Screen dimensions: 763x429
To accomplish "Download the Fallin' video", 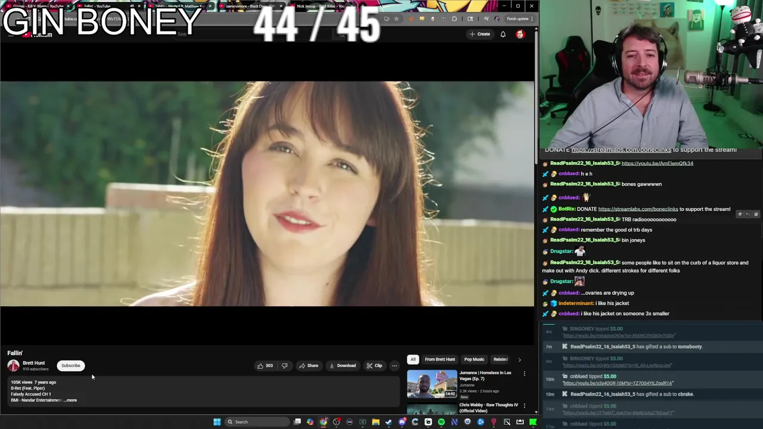I will pos(343,366).
